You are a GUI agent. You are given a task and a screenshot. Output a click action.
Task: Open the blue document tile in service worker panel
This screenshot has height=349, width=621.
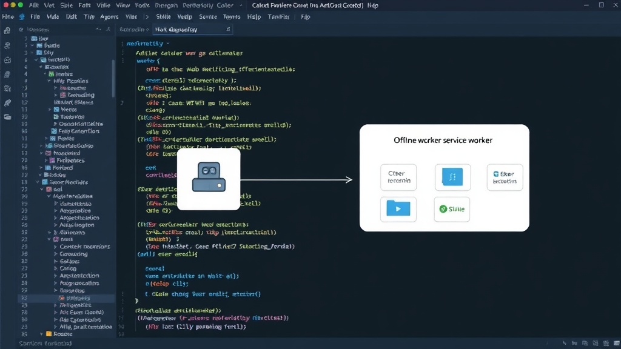[452, 178]
